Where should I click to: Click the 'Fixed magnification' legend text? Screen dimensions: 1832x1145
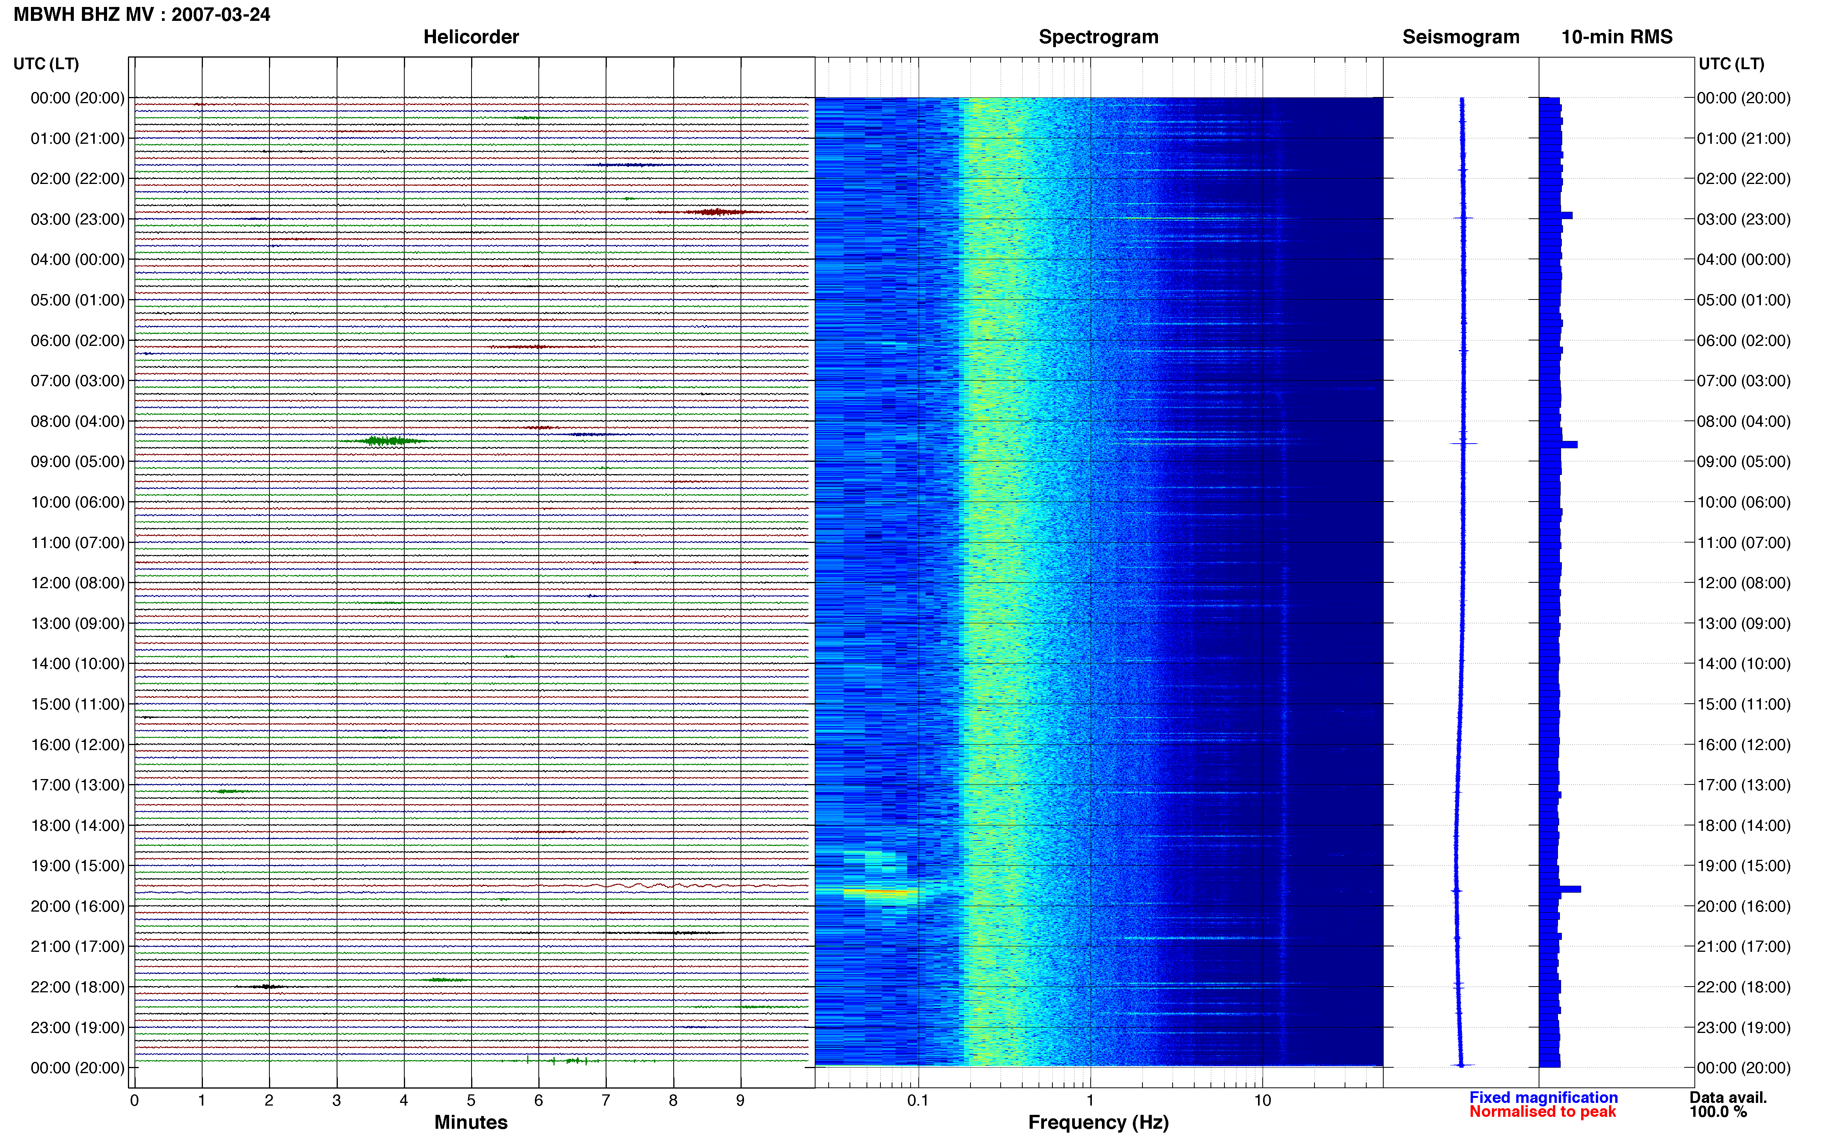[x=1543, y=1097]
